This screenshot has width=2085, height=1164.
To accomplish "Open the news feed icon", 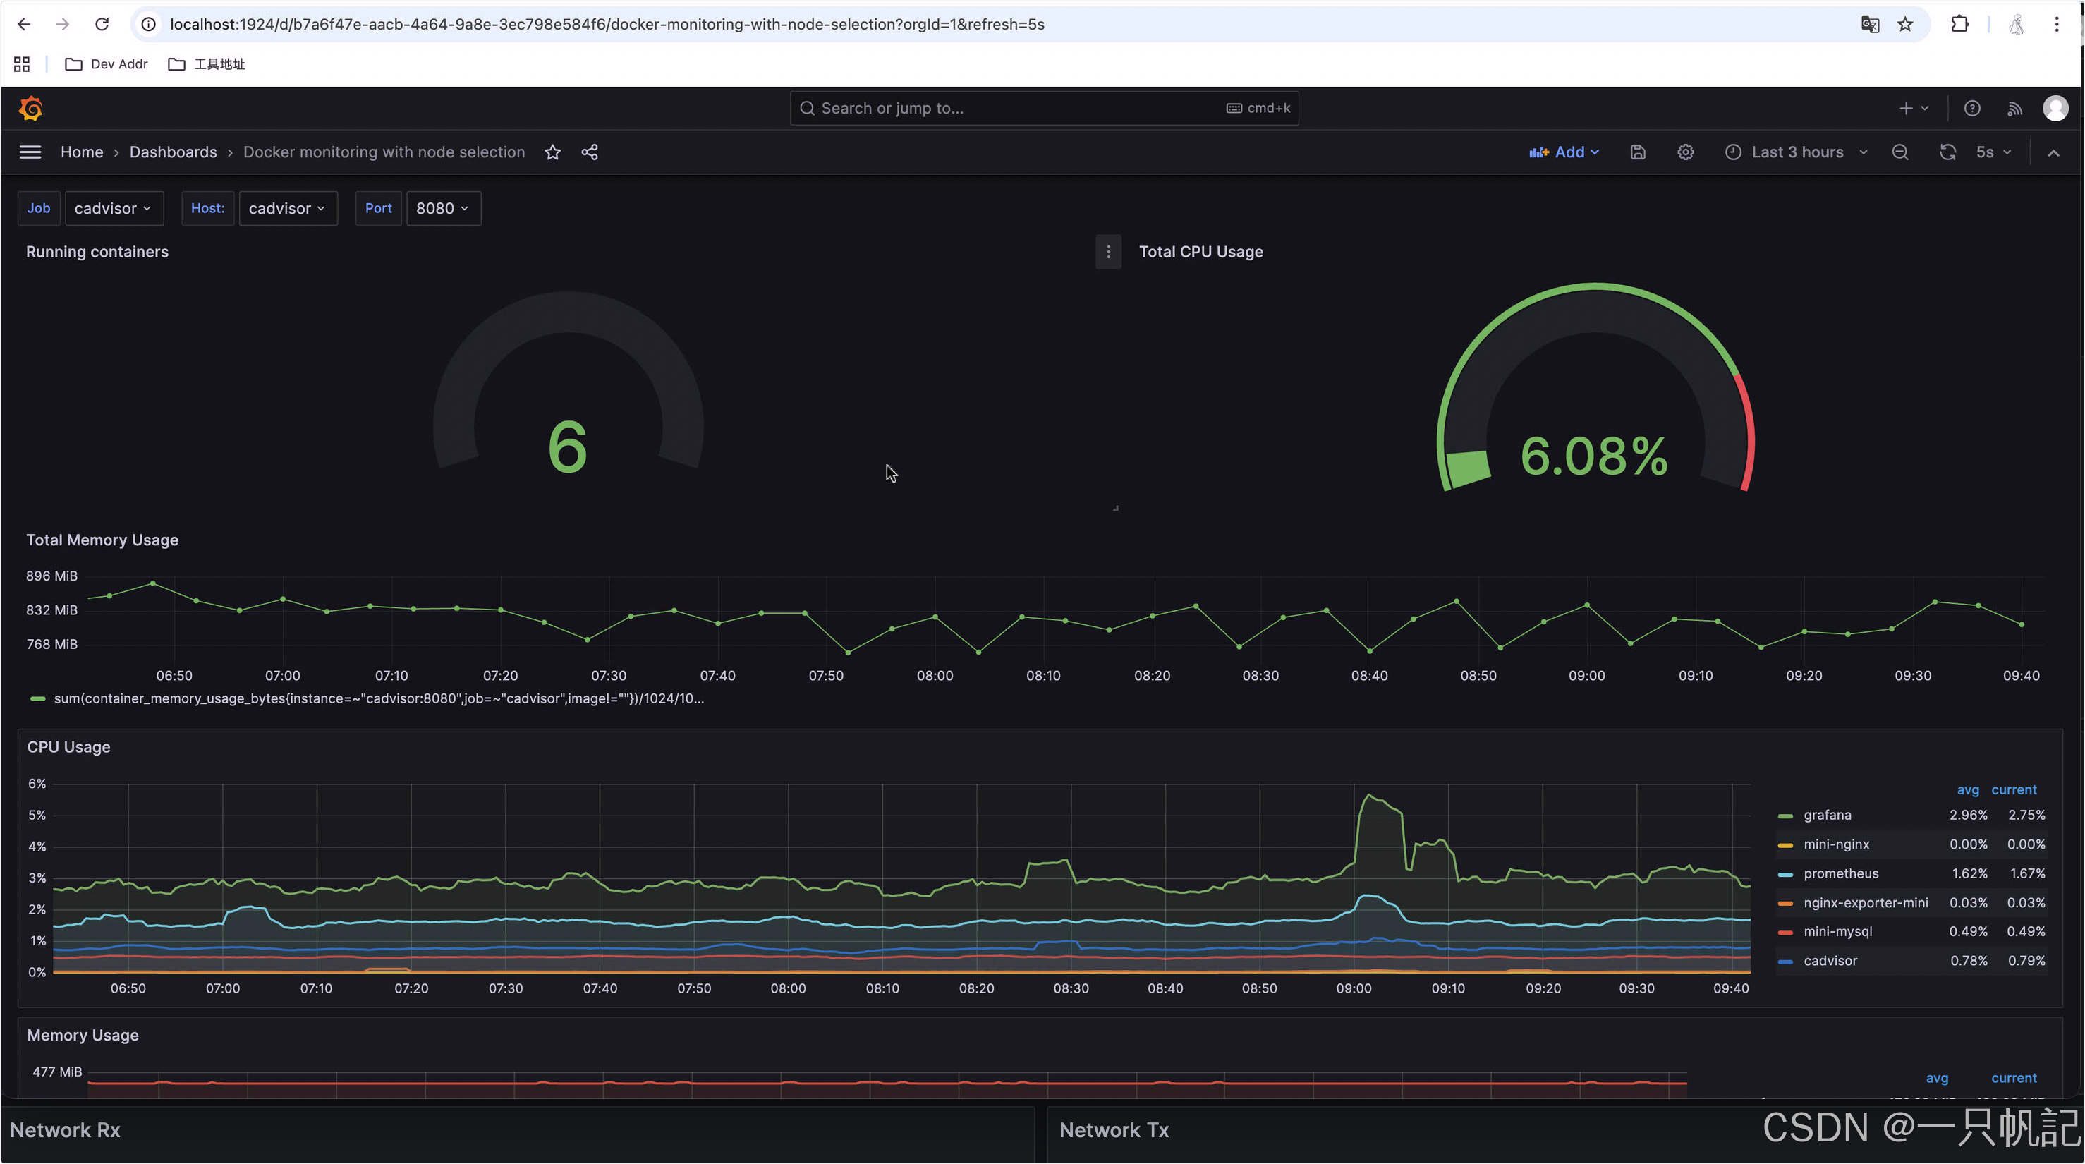I will tap(2014, 109).
